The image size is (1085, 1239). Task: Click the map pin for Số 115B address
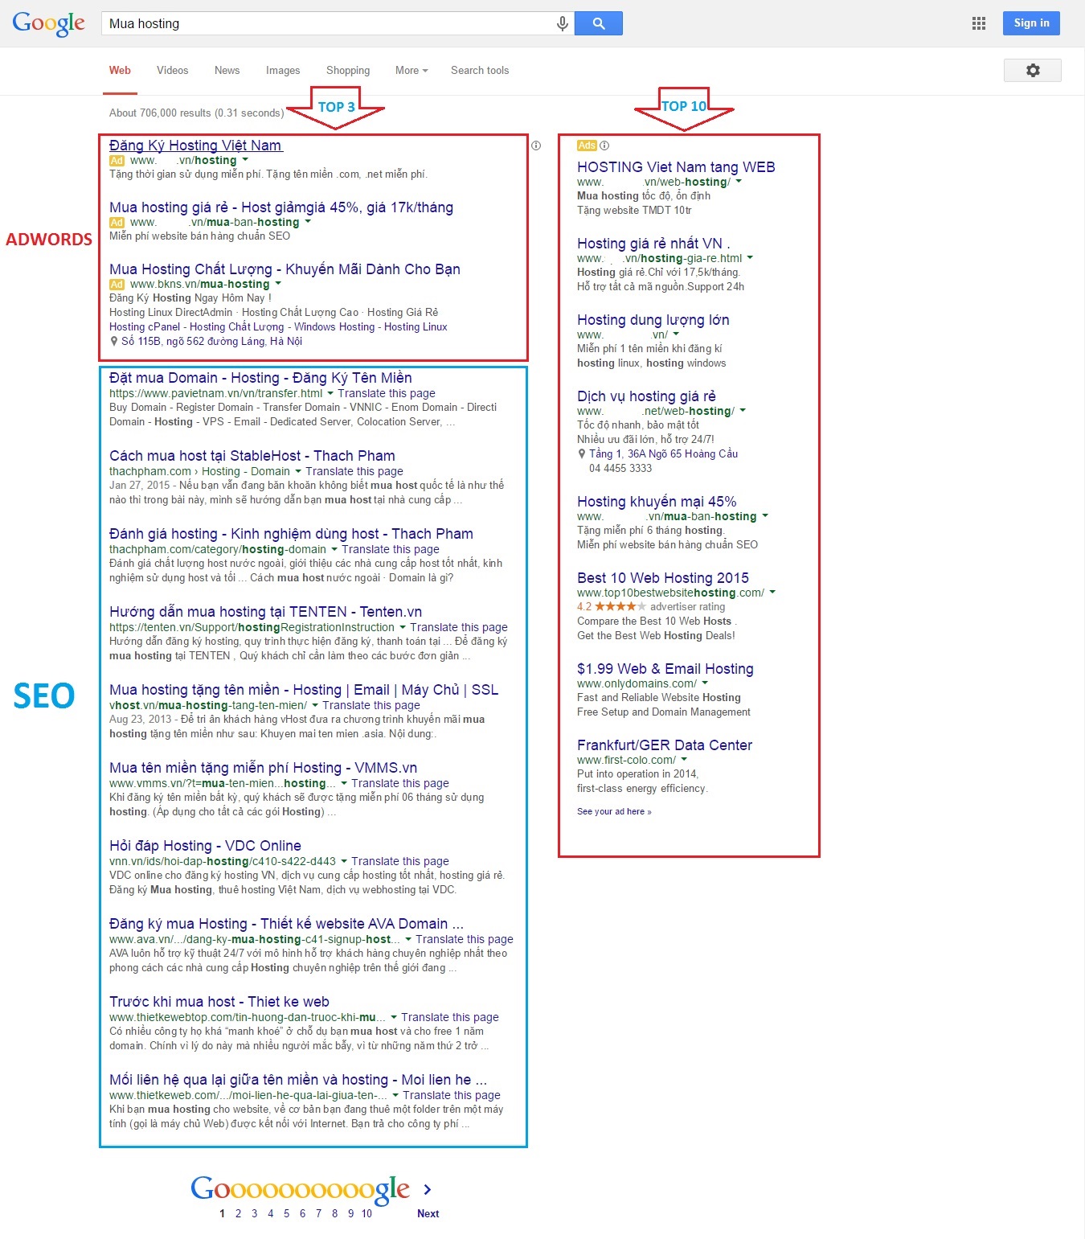114,342
